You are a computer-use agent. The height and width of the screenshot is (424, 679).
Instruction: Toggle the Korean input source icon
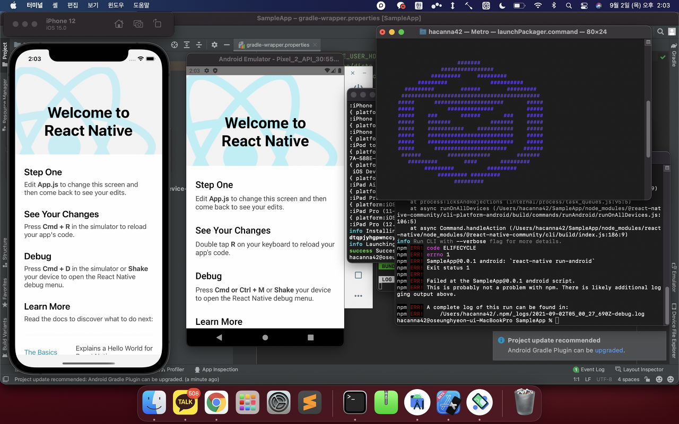pos(419,5)
